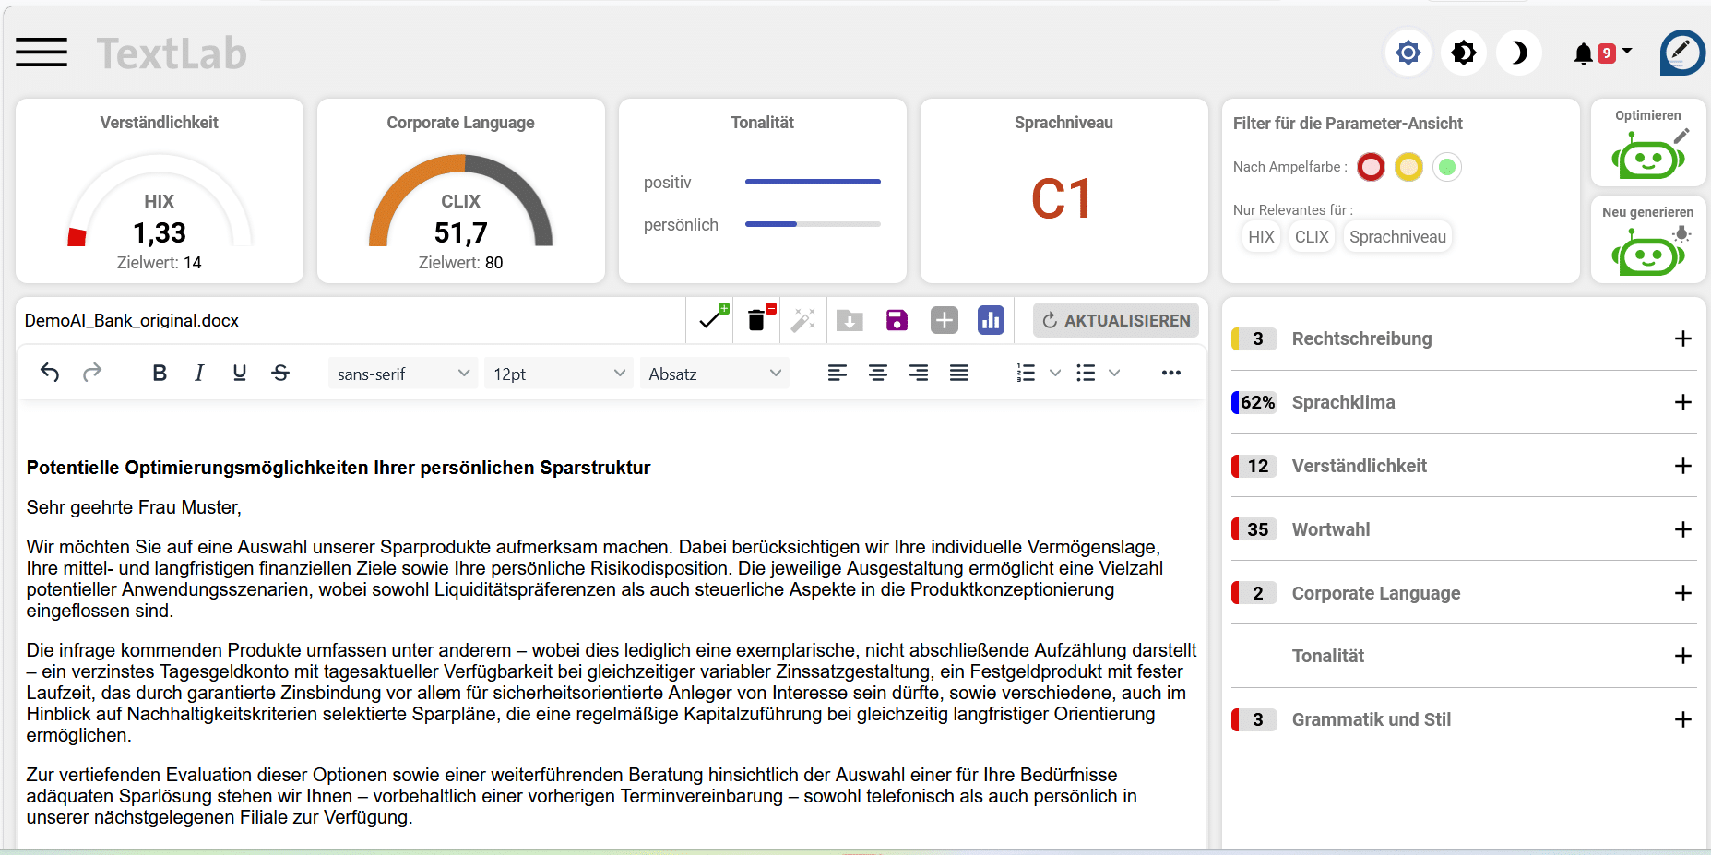This screenshot has width=1711, height=855.
Task: Click the Neu generieren robot icon
Action: pos(1648,250)
